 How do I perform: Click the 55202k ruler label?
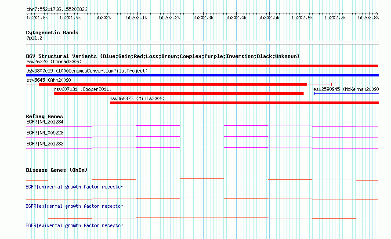coord(103,18)
